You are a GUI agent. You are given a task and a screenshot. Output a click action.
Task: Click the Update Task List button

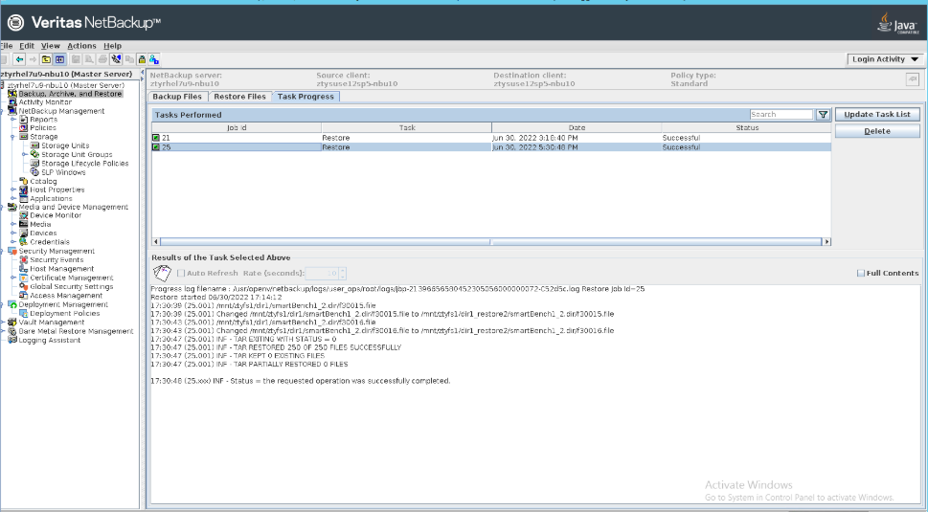pyautogui.click(x=877, y=114)
